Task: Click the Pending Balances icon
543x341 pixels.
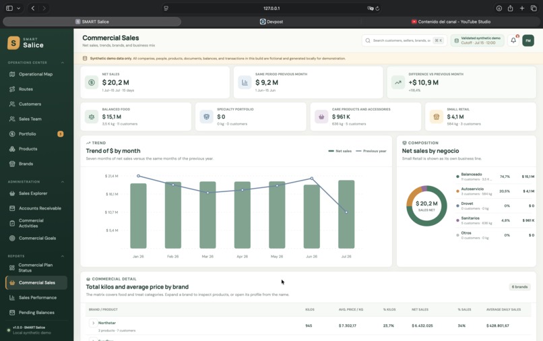Action: pyautogui.click(x=12, y=312)
